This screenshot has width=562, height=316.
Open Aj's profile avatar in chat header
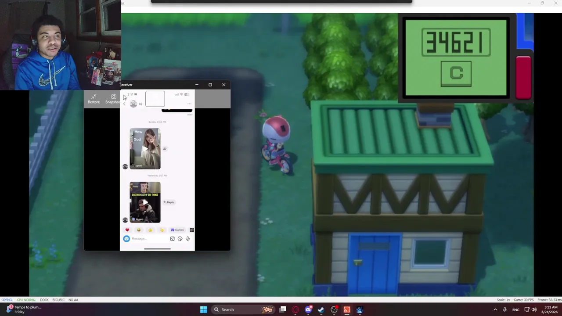[133, 104]
